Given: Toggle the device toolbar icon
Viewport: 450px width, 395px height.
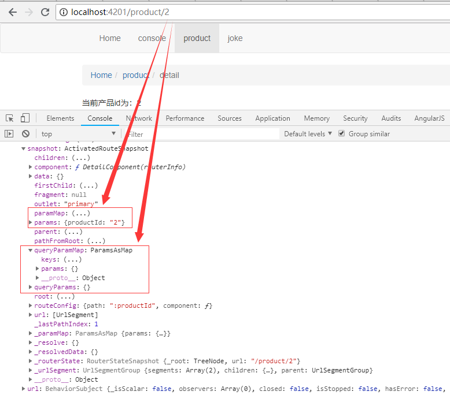Looking at the screenshot, I should pos(25,118).
